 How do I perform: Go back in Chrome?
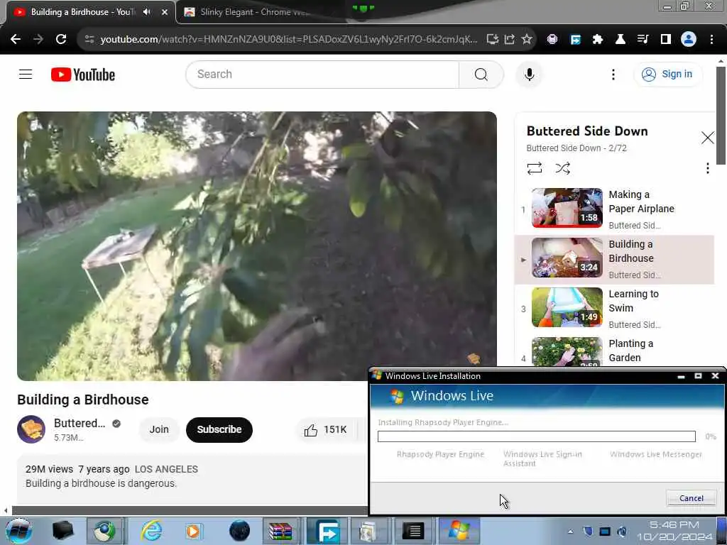coord(16,40)
